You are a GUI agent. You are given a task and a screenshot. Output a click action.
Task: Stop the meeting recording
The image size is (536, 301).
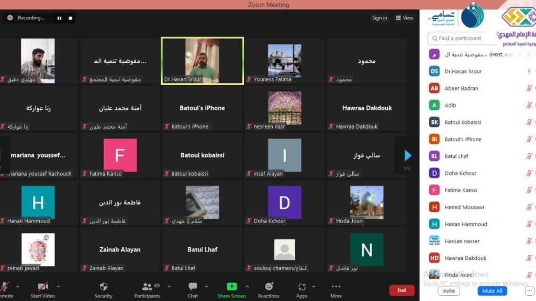(71, 18)
